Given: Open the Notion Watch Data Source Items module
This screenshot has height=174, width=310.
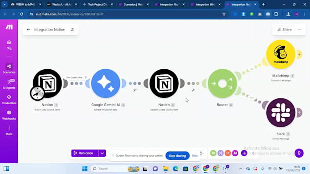Looking at the screenshot, I should pos(47,83).
